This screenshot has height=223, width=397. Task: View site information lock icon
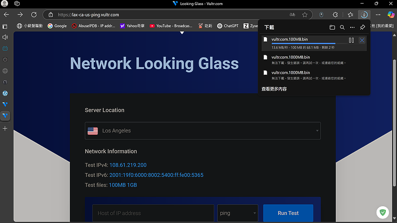(51, 15)
